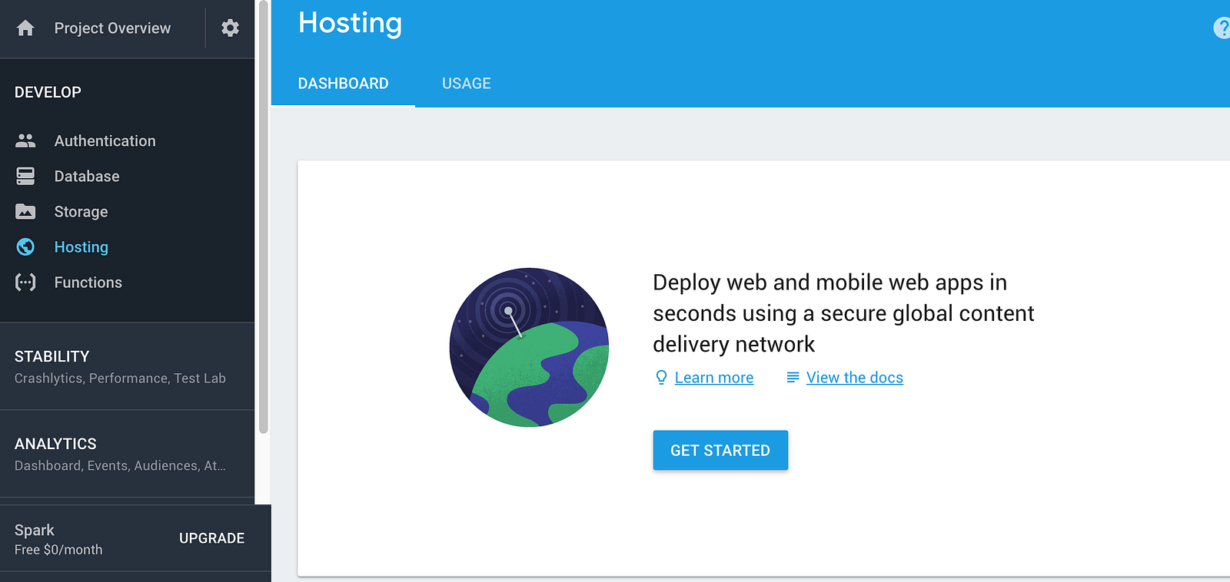Click the 'Dashboard, Events, Audiences' subtitle
1230x582 pixels.
point(120,466)
